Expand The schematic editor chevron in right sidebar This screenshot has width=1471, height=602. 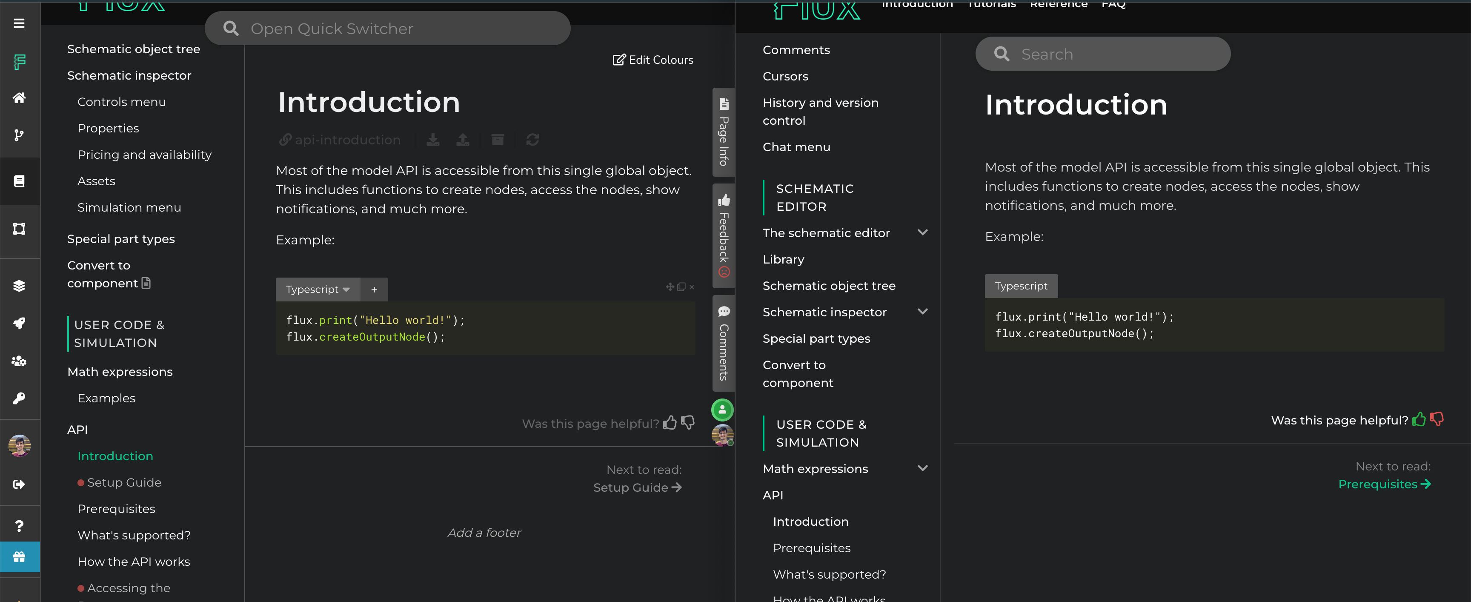(x=922, y=232)
